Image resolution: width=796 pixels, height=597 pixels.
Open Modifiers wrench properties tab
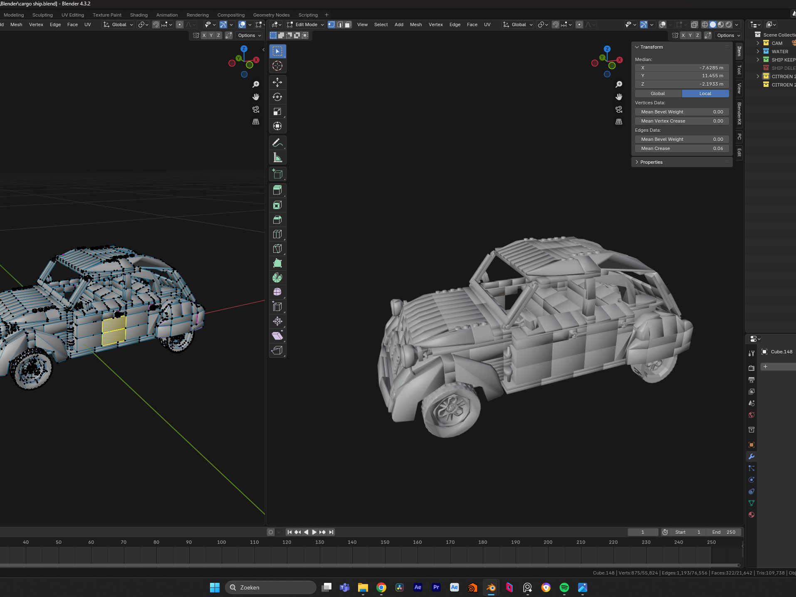[752, 456]
